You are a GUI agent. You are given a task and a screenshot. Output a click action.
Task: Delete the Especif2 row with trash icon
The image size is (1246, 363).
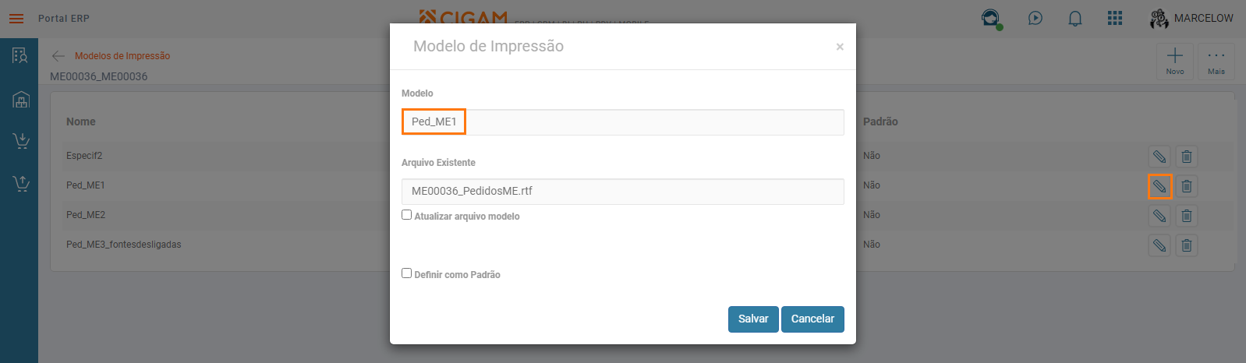pos(1187,157)
